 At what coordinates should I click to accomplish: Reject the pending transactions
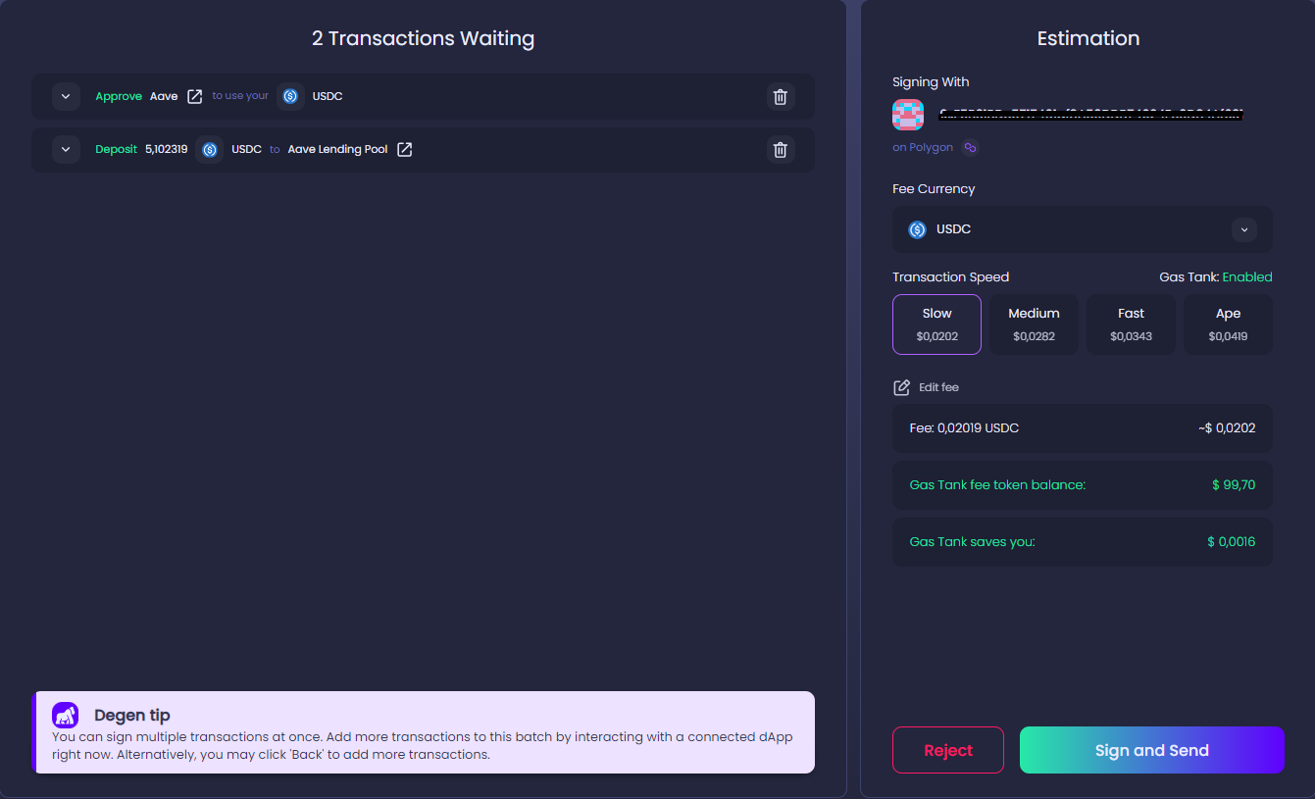point(948,750)
